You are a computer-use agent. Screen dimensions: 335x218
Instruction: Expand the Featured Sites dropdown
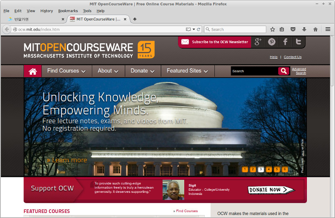coord(187,71)
